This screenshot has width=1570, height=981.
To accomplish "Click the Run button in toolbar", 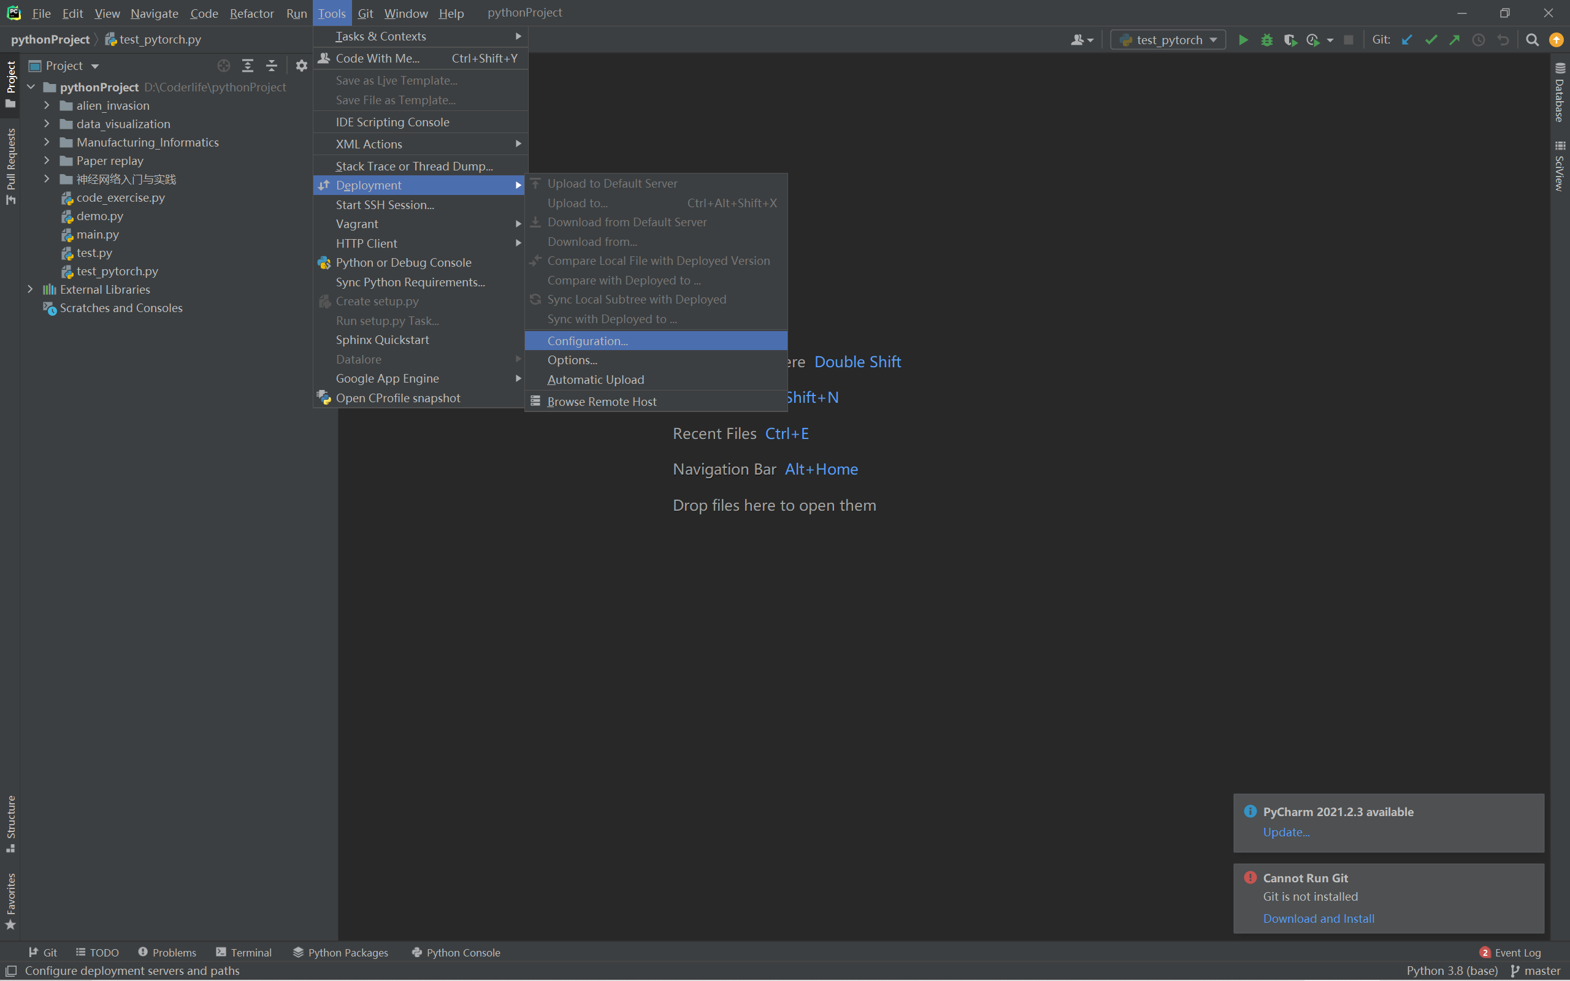I will (x=1243, y=40).
